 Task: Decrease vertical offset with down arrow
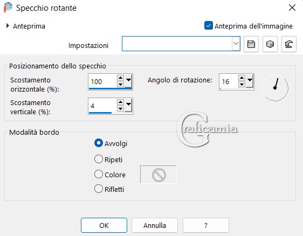click(x=120, y=109)
